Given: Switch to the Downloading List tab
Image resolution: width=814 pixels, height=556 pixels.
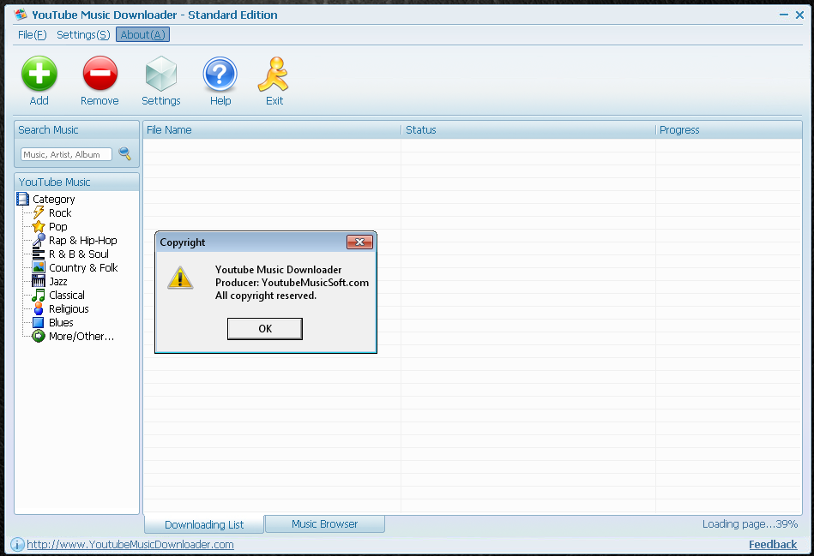Looking at the screenshot, I should tap(204, 524).
